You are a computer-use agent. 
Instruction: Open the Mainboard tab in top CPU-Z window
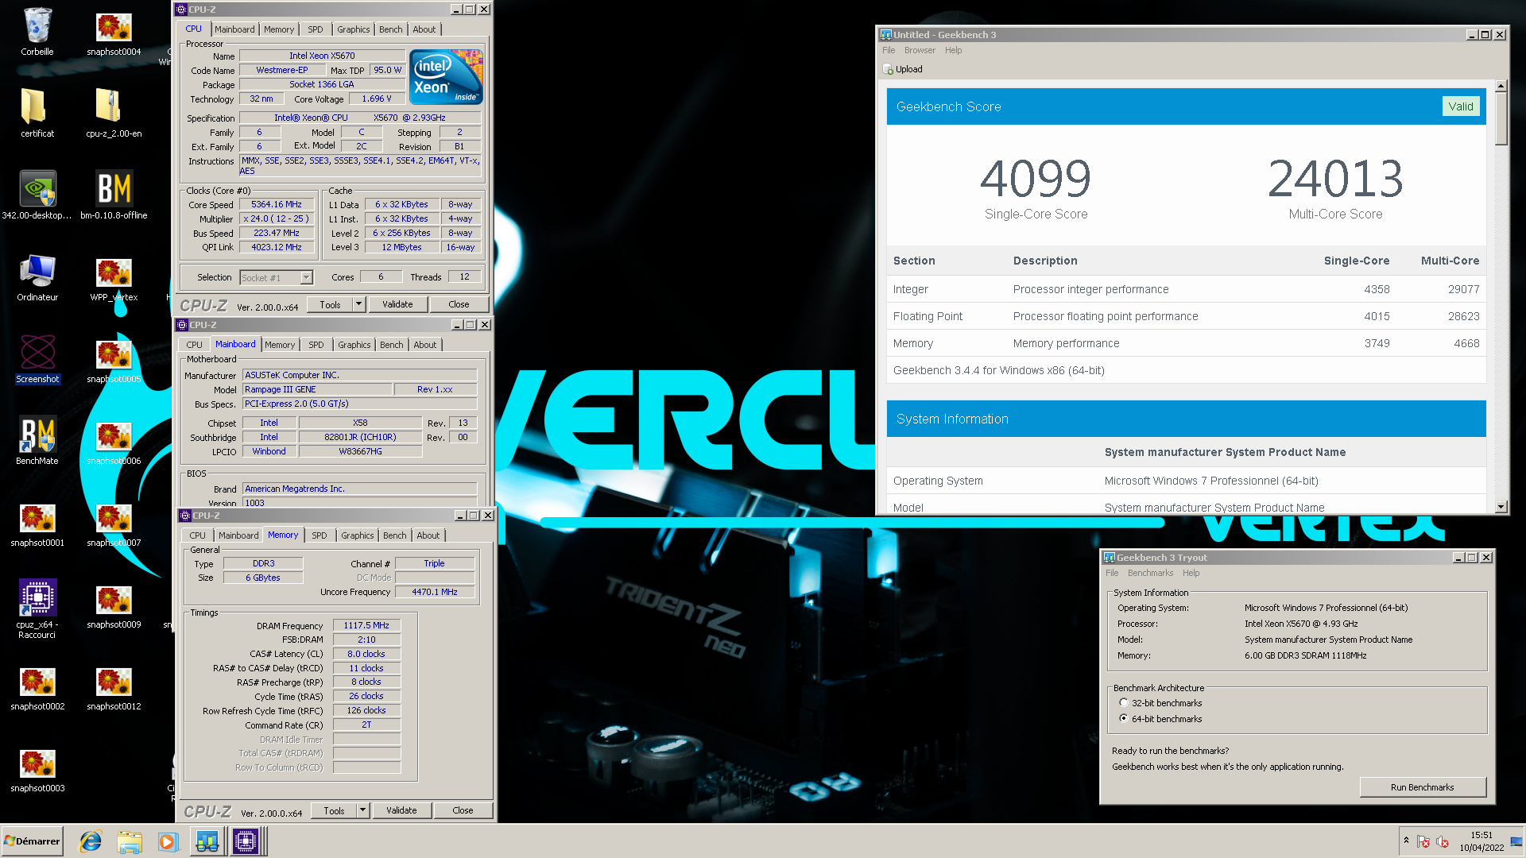tap(235, 29)
